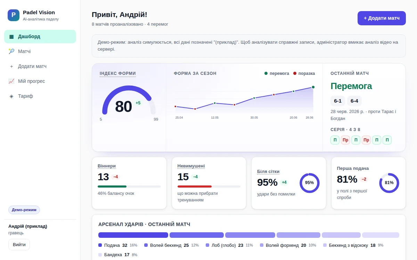Click the purple + Додати матч button
The height and width of the screenshot is (260, 417).
382,18
